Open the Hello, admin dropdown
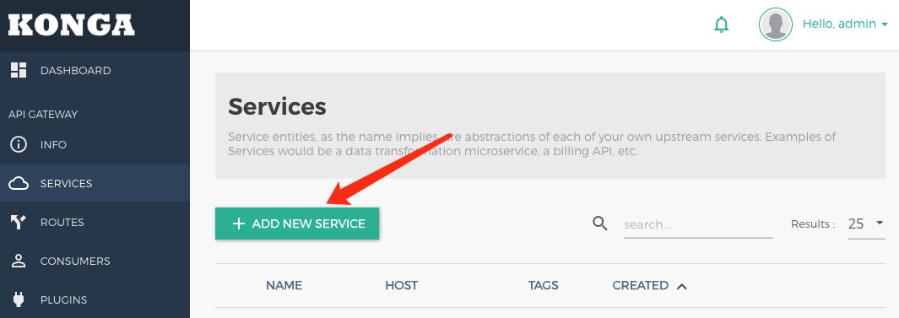Viewport: 899px width, 318px height. click(x=845, y=24)
